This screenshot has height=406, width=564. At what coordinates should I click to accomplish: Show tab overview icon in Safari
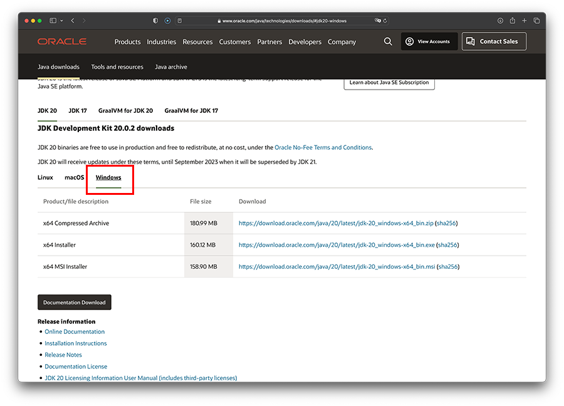pyautogui.click(x=536, y=21)
